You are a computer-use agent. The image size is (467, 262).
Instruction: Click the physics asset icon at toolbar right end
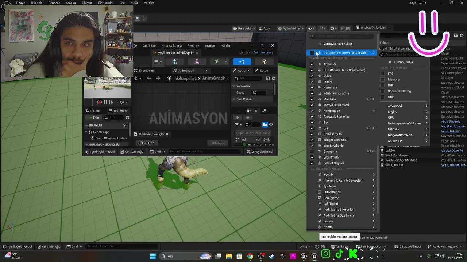tap(265, 62)
